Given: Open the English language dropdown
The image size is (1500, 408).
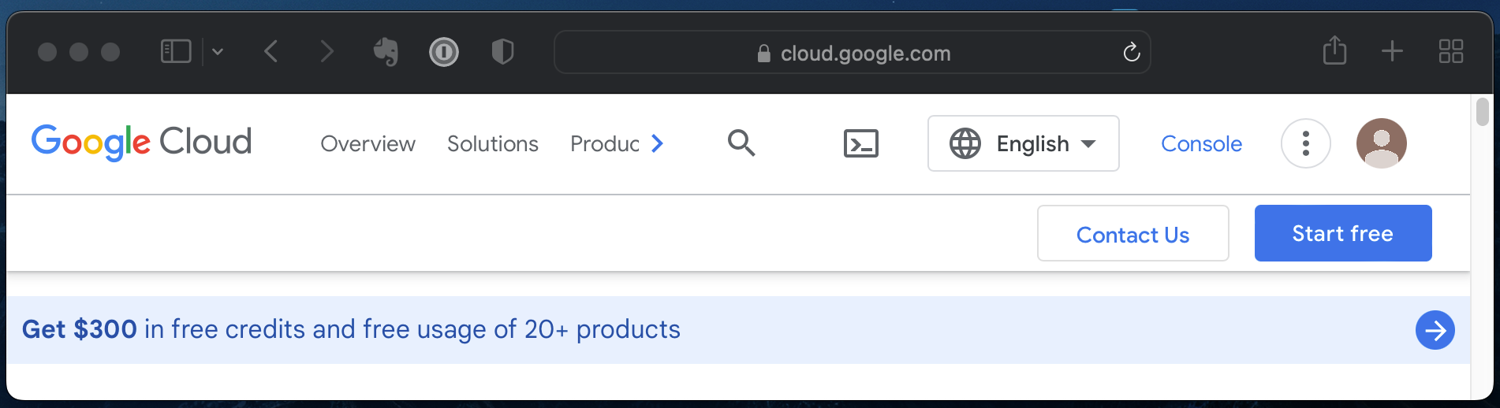Looking at the screenshot, I should [x=1023, y=143].
